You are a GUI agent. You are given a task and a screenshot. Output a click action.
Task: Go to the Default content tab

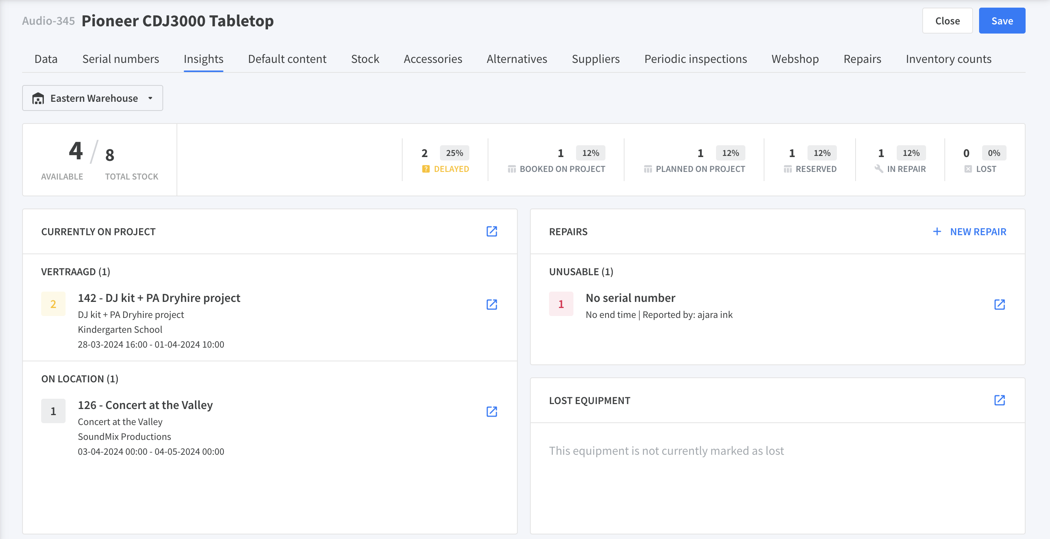pyautogui.click(x=287, y=59)
